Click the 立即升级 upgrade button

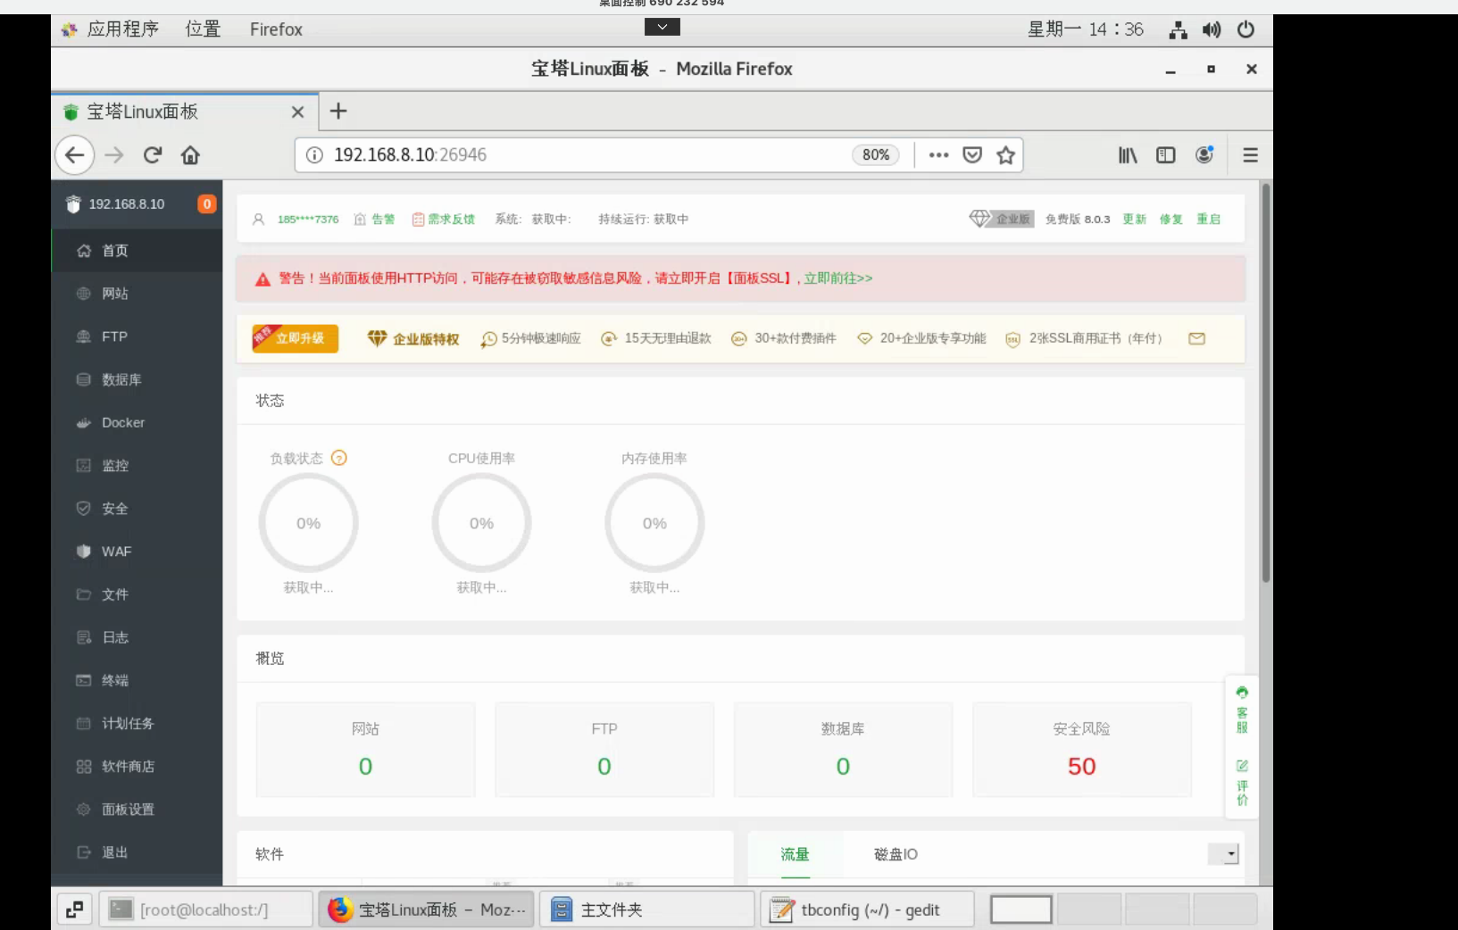(x=296, y=338)
